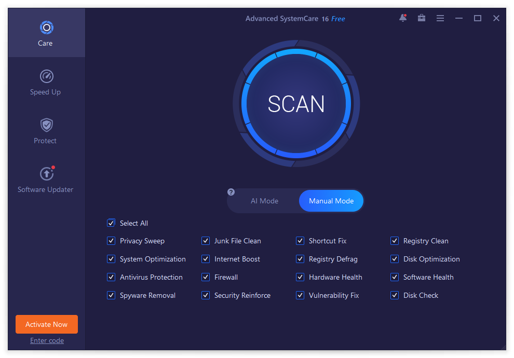
Task: Toggle the Select All checkbox
Action: point(111,223)
